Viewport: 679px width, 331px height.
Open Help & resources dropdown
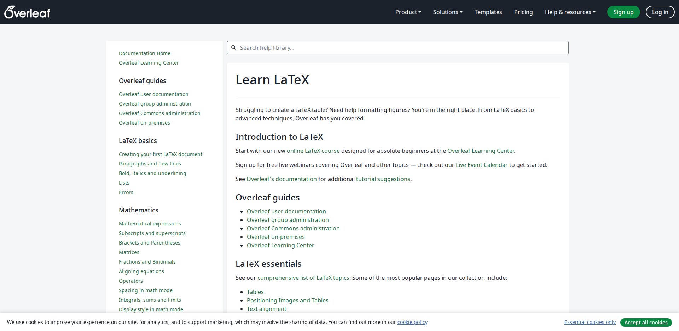pos(570,12)
